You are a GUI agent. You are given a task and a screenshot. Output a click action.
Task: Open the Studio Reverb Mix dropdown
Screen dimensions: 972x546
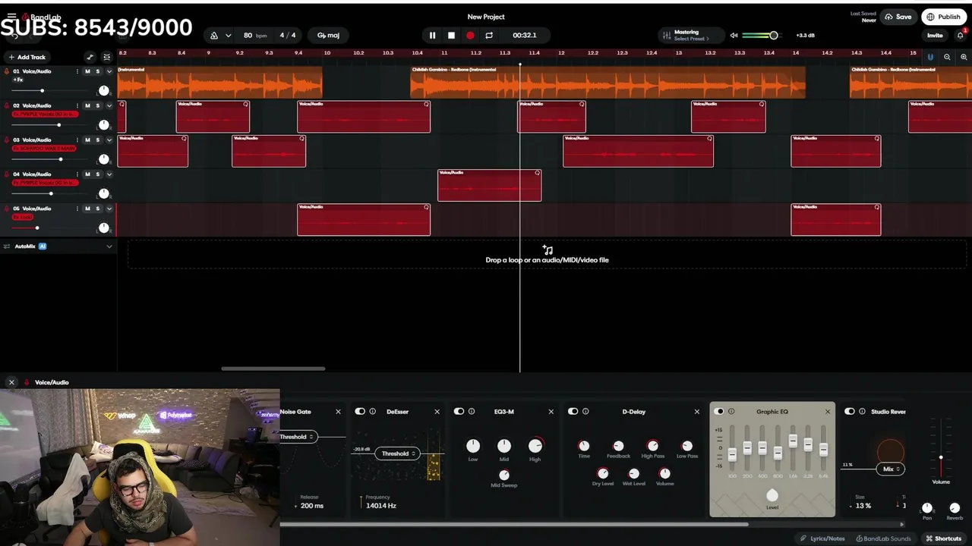pyautogui.click(x=888, y=469)
